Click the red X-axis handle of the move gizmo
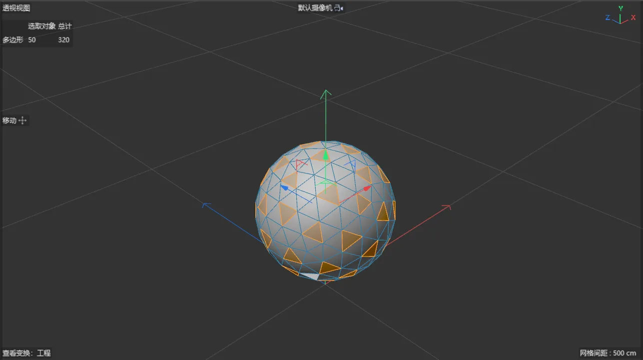Image resolution: width=643 pixels, height=360 pixels. tap(367, 188)
